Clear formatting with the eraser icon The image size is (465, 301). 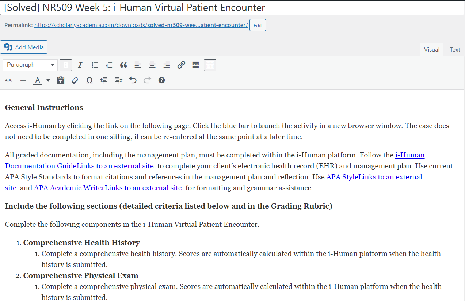[75, 80]
